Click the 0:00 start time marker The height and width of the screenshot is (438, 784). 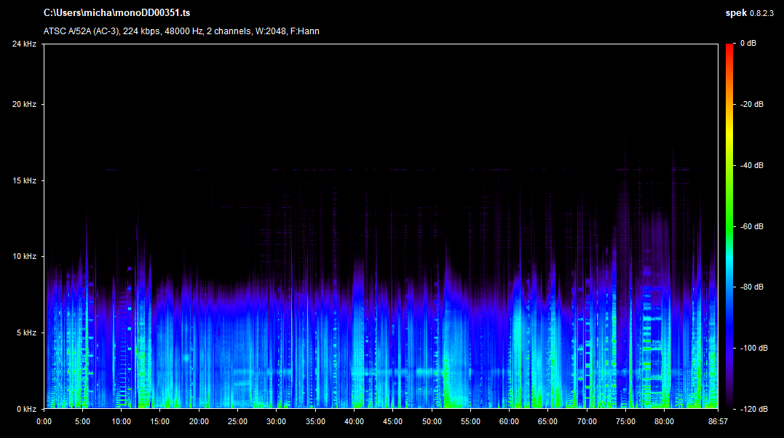point(44,421)
